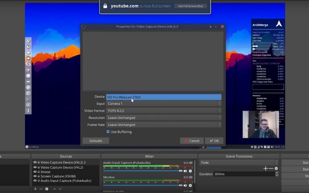309x193 pixels.
Task: Open the Device dropdown showing HD Pro Webcam C920
Action: [x=164, y=97]
